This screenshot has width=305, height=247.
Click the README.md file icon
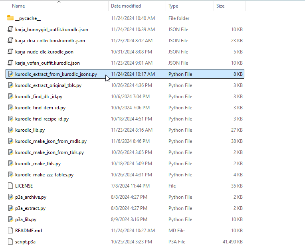tap(10, 231)
